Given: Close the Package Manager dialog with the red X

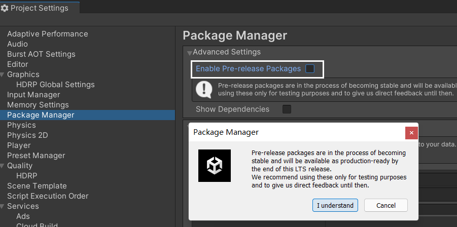Looking at the screenshot, I should tap(411, 133).
